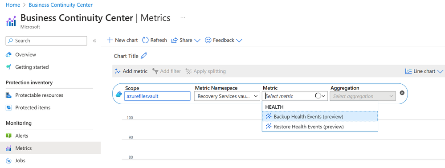445x168 pixels.
Task: Expand the Aggregation dropdown
Action: click(x=363, y=96)
